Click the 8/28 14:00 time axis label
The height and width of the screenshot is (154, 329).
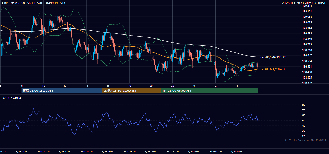[86, 151]
